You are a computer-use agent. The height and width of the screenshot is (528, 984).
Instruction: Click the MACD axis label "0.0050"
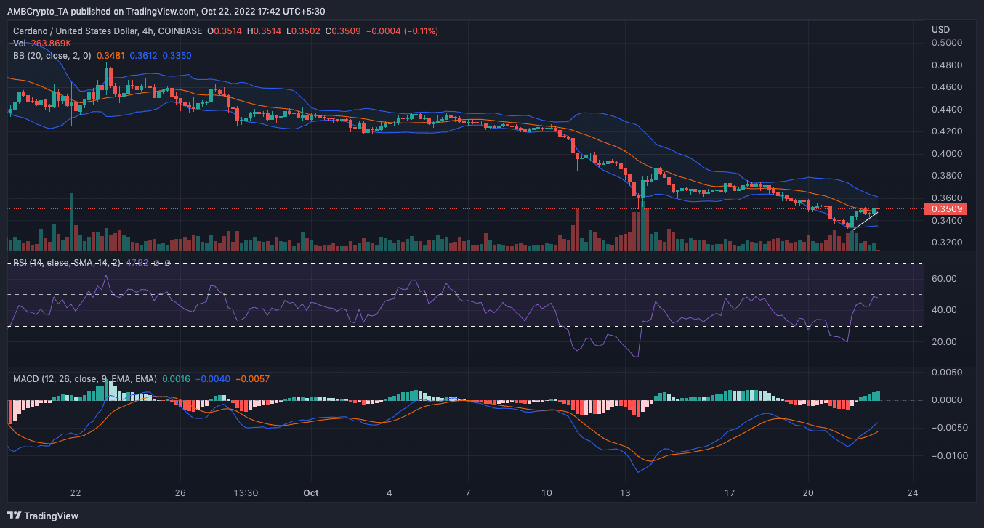(x=945, y=373)
